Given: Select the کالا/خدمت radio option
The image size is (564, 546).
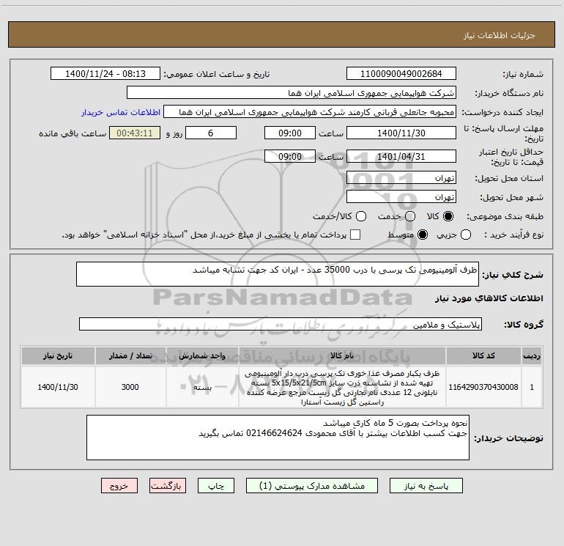Looking at the screenshot, I should click(x=361, y=216).
